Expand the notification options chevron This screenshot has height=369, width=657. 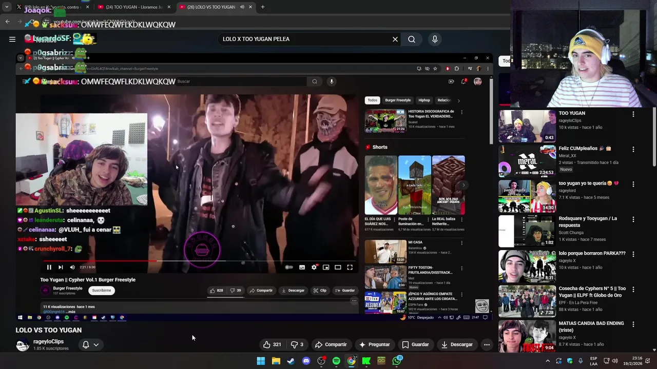(96, 344)
